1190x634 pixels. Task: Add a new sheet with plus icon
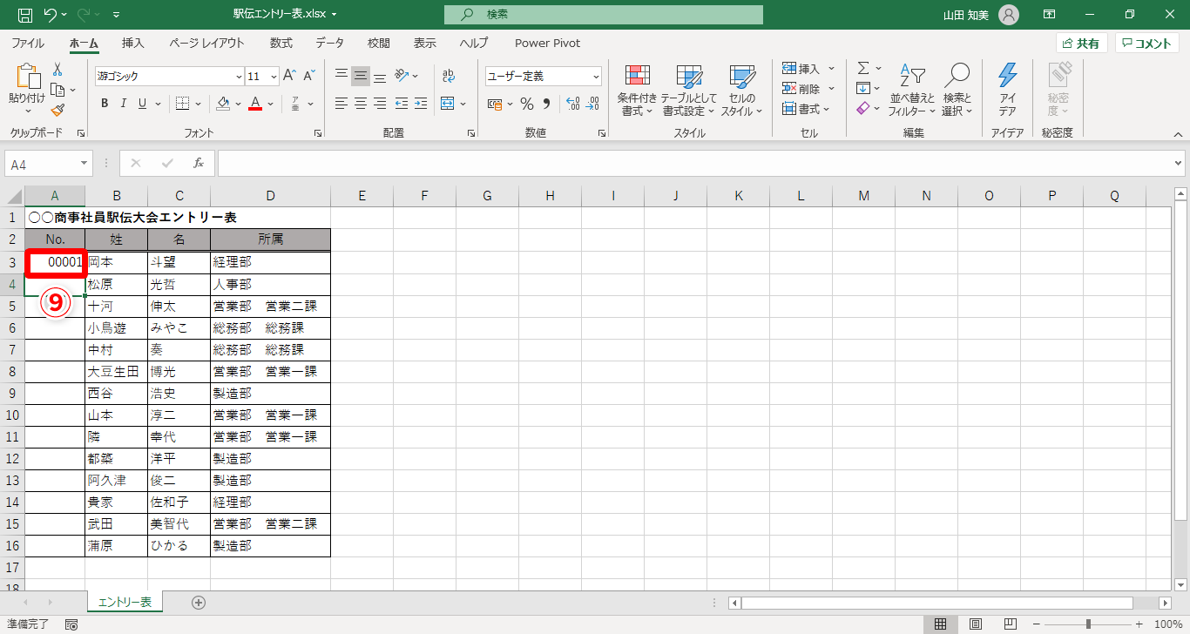coord(199,602)
